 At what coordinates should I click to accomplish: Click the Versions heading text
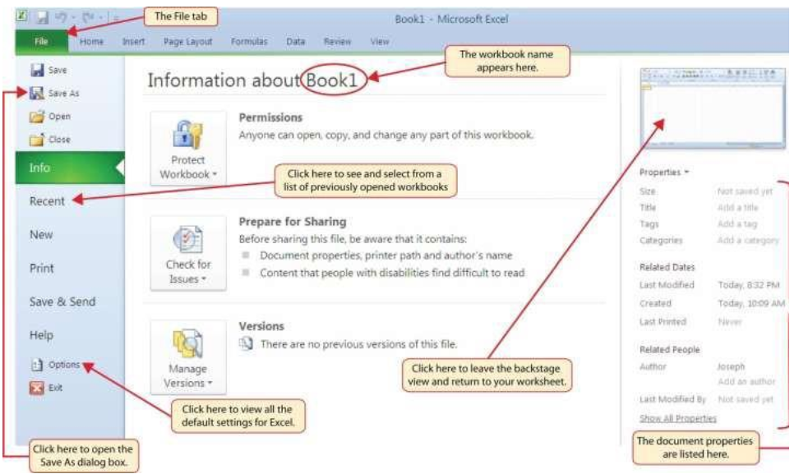click(x=261, y=326)
